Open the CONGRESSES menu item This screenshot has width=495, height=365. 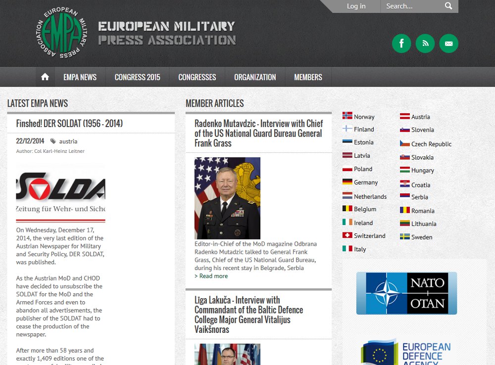[x=197, y=77]
